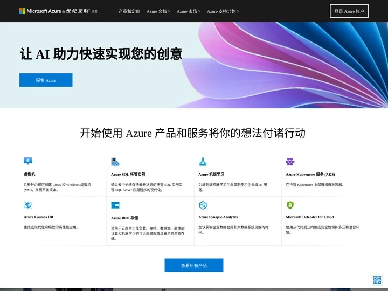Open the Azure 机器学习 title link
The height and width of the screenshot is (291, 388).
[211, 175]
